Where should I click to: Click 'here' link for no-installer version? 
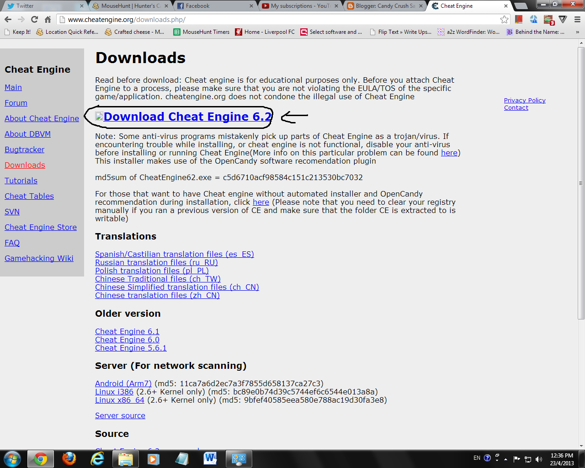261,202
